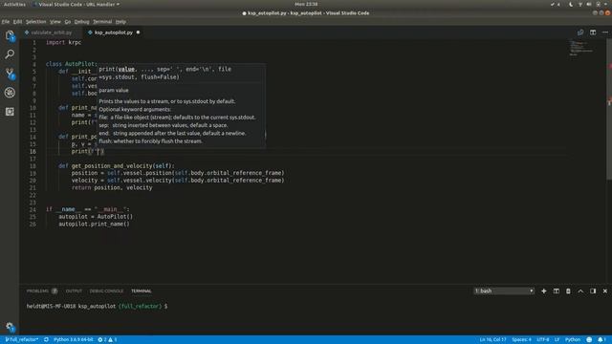
Task: Open the Help menu
Action: click(x=120, y=22)
